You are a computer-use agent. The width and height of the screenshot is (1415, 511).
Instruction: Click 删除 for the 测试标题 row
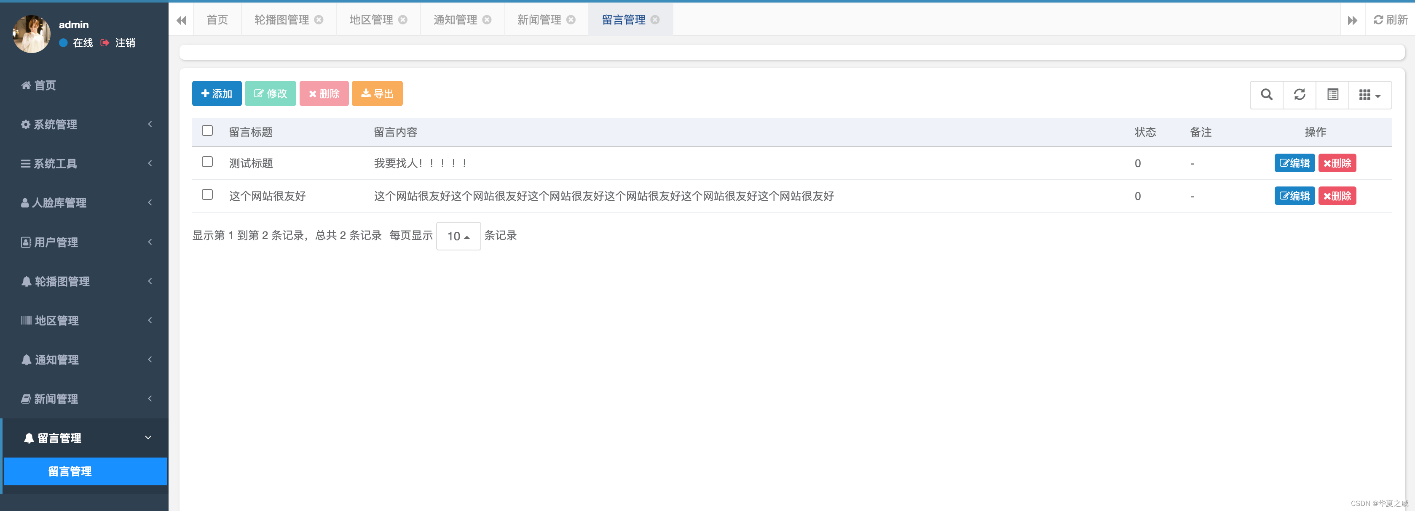(x=1337, y=163)
